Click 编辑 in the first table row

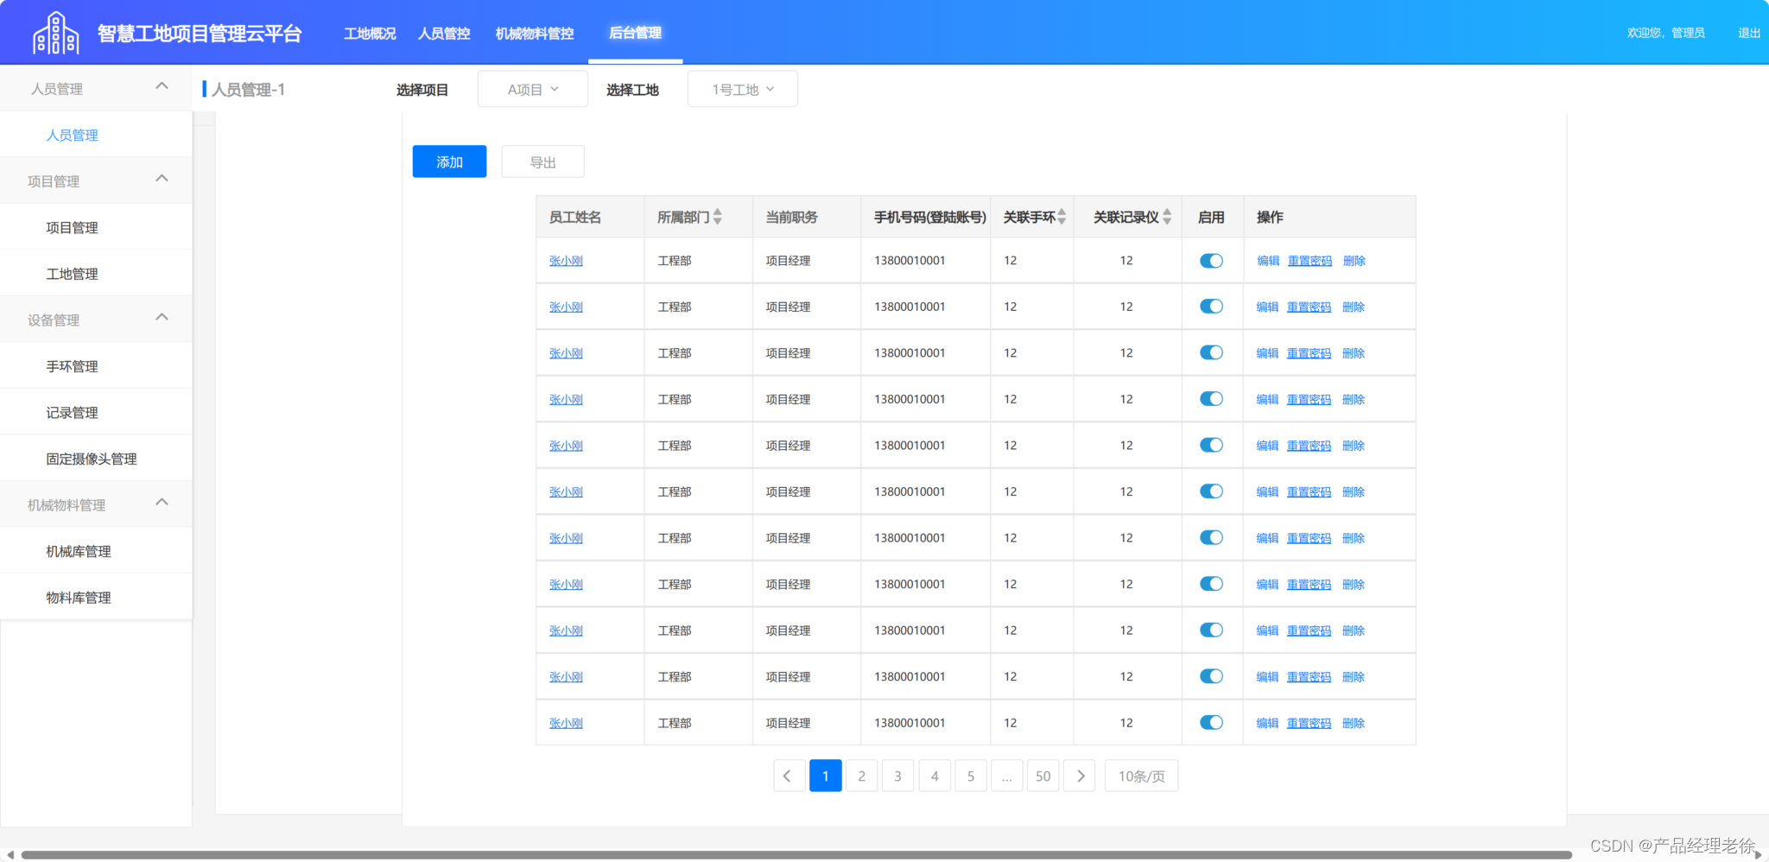pyautogui.click(x=1268, y=261)
